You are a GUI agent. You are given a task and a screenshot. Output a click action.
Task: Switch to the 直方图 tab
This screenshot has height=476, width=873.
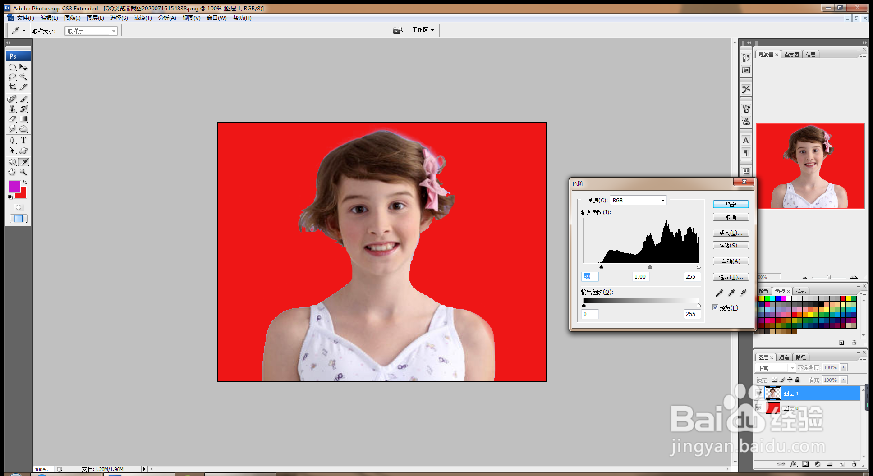click(791, 55)
